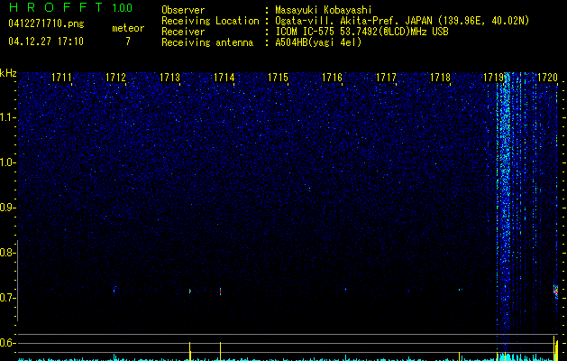Click the HROFFT 1.0.0 title text
Image resolution: width=567 pixels, height=361 pixels.
tap(70, 7)
